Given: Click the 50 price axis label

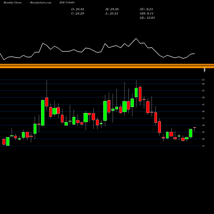Looking at the screenshot, I should coord(203,98).
